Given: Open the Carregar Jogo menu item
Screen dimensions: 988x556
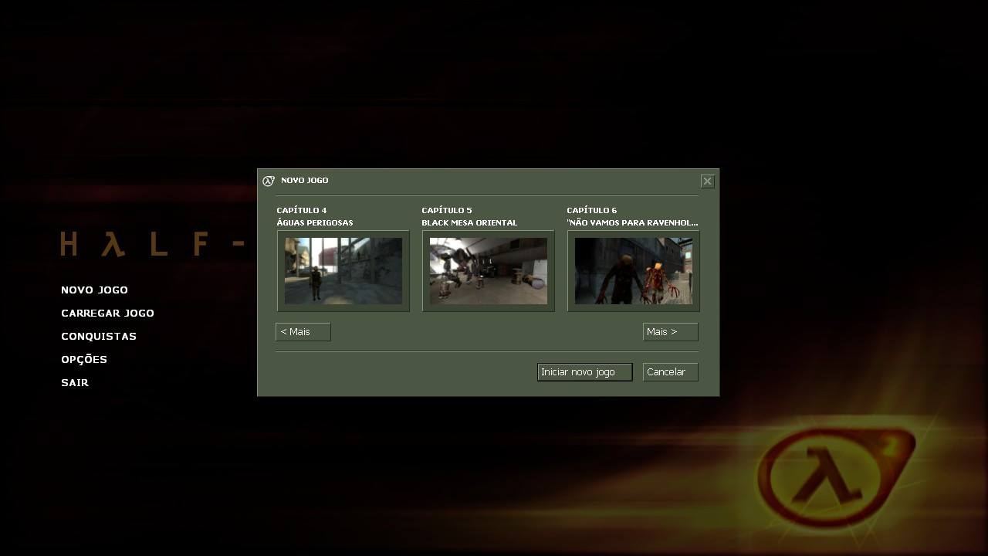Looking at the screenshot, I should [x=107, y=314].
